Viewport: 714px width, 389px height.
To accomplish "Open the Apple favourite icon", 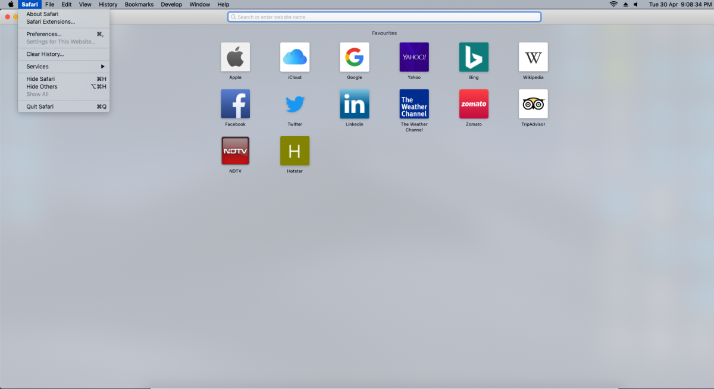I will pos(236,57).
